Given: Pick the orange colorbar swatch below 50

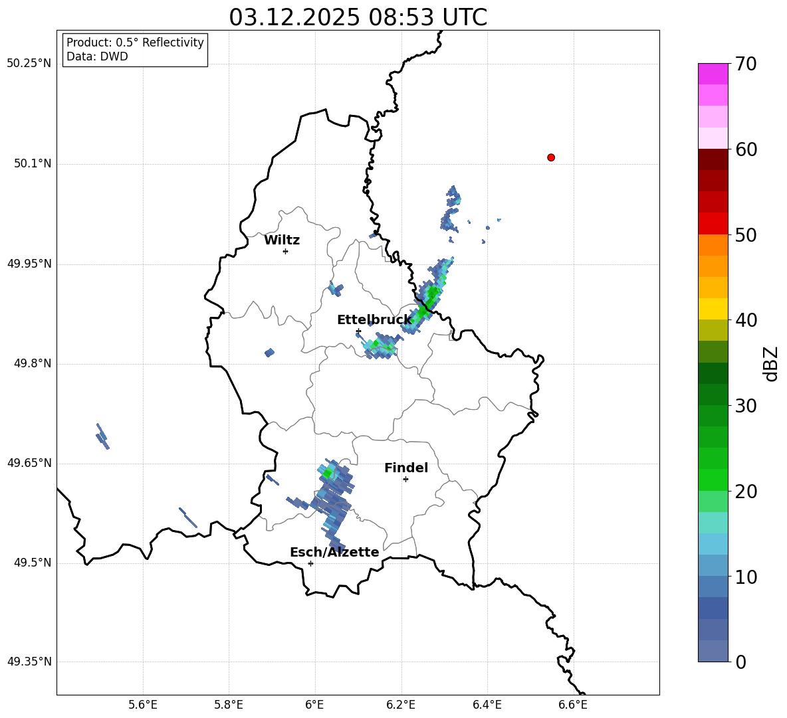Looking at the screenshot, I should click(x=713, y=244).
